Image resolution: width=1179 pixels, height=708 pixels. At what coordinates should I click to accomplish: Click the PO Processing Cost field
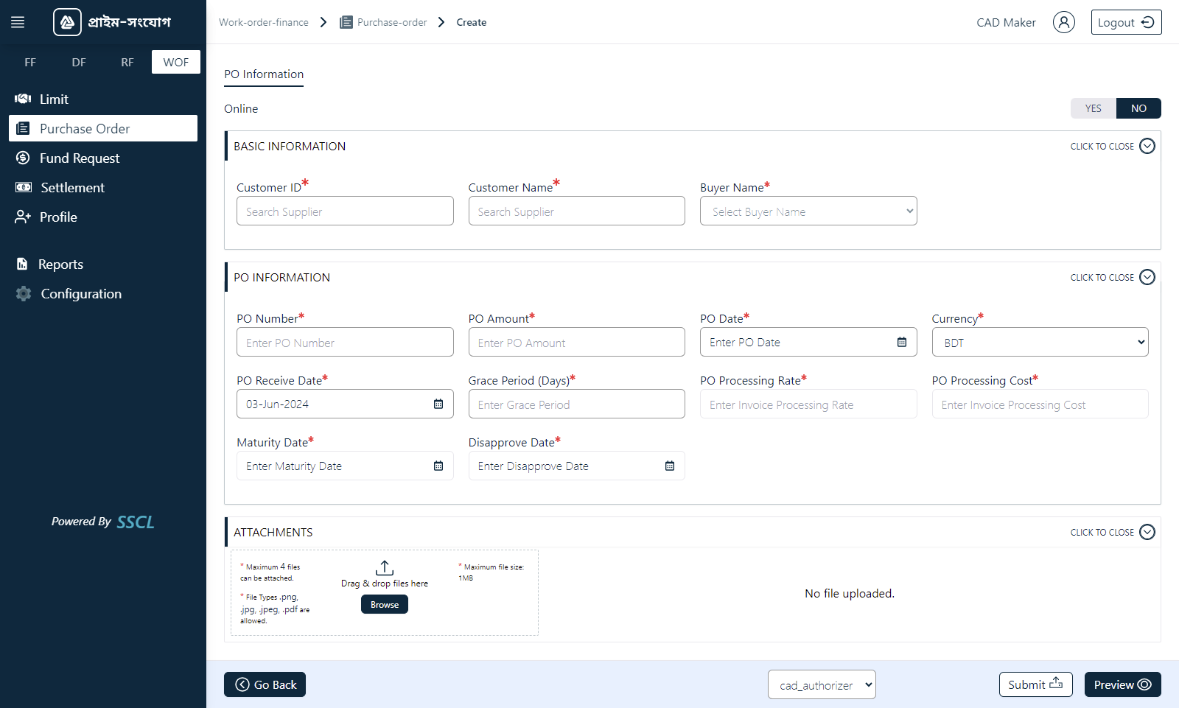[1040, 404]
